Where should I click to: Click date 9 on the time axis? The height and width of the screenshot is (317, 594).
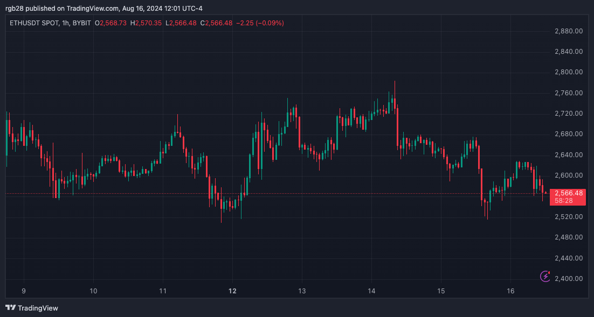[x=24, y=291]
